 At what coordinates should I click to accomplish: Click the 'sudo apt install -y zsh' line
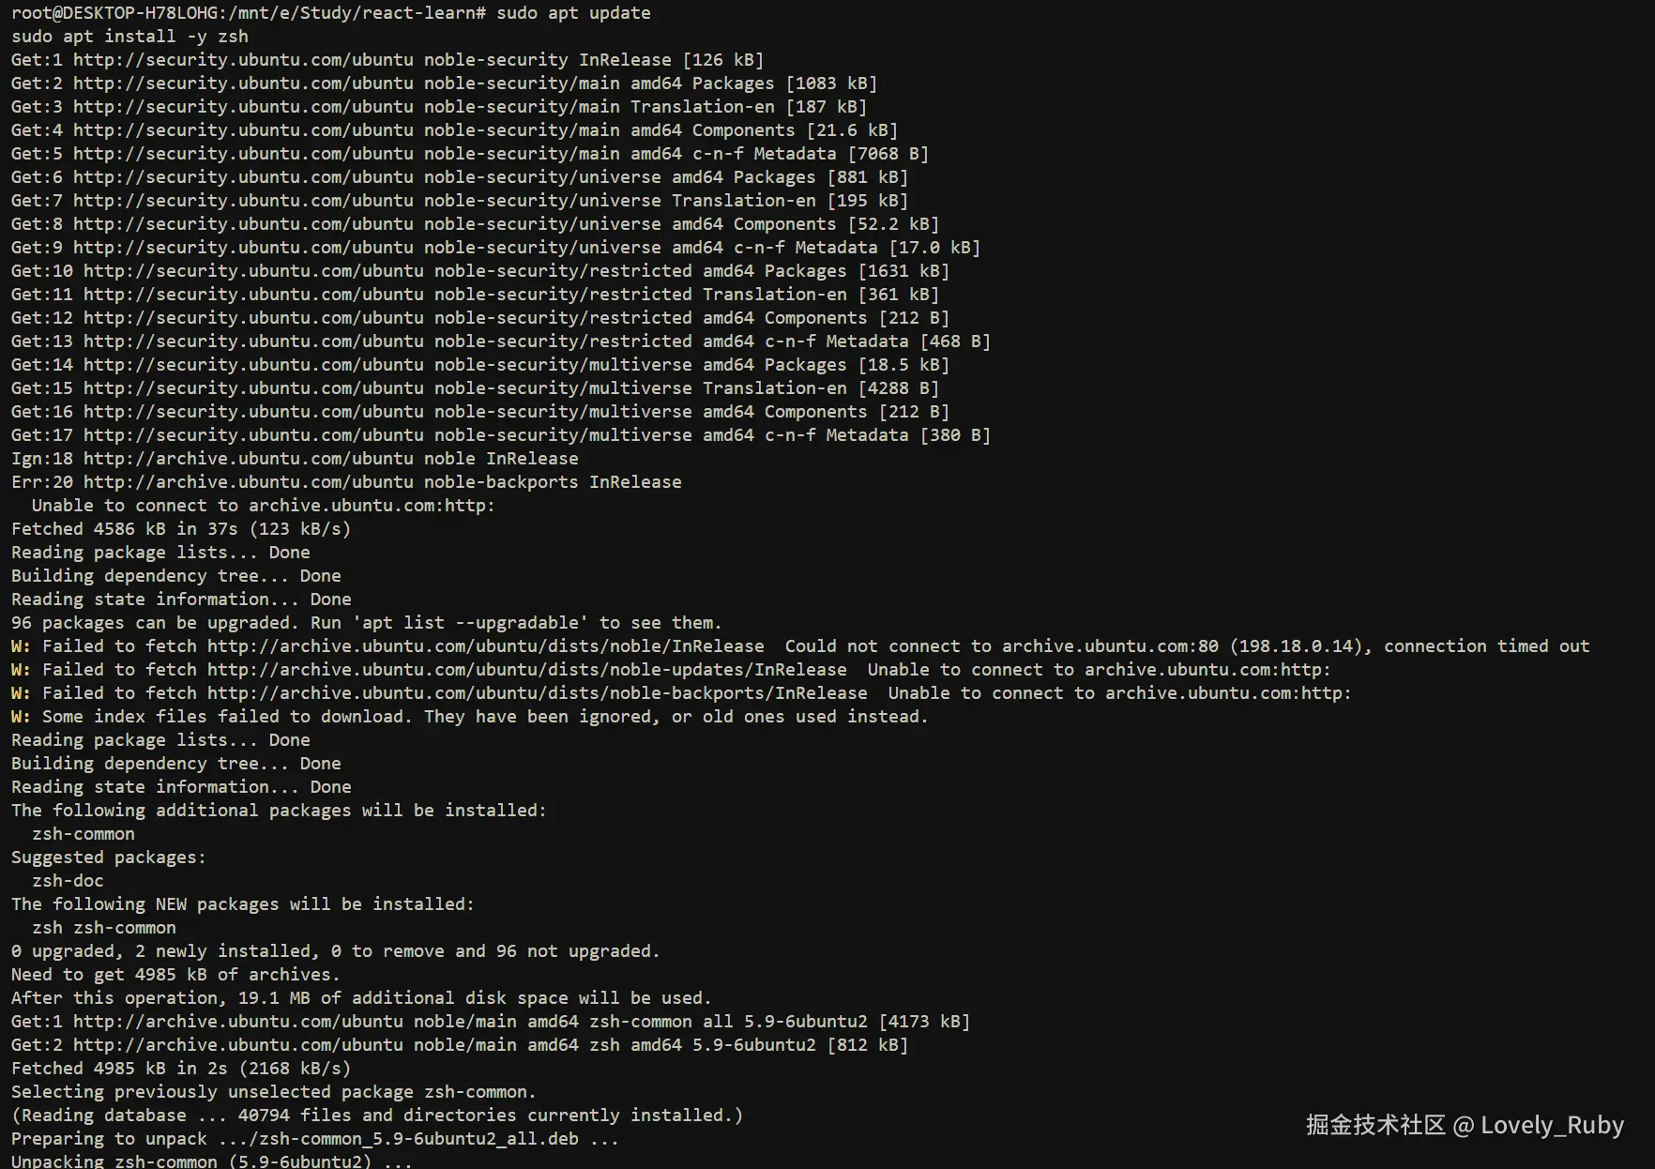(x=129, y=37)
